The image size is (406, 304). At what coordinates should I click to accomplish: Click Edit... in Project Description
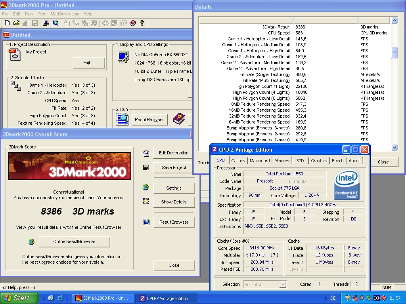pyautogui.click(x=88, y=63)
